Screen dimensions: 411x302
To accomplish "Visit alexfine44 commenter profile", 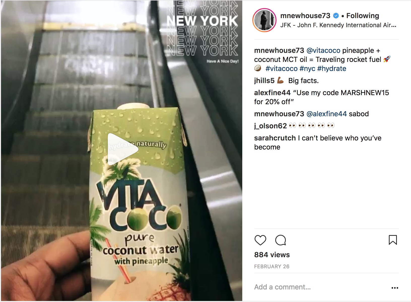I will [272, 93].
